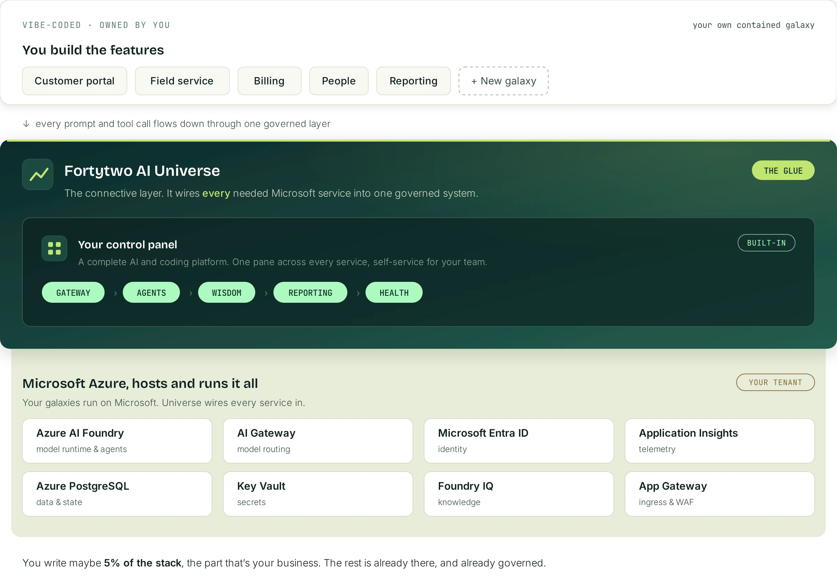Switch to the AGENTS pill

click(x=151, y=292)
